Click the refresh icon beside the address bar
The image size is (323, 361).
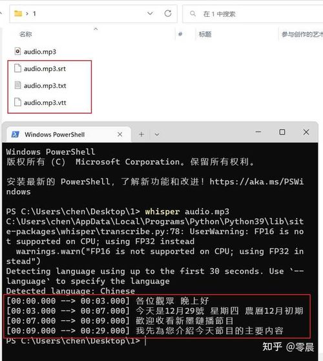168,14
